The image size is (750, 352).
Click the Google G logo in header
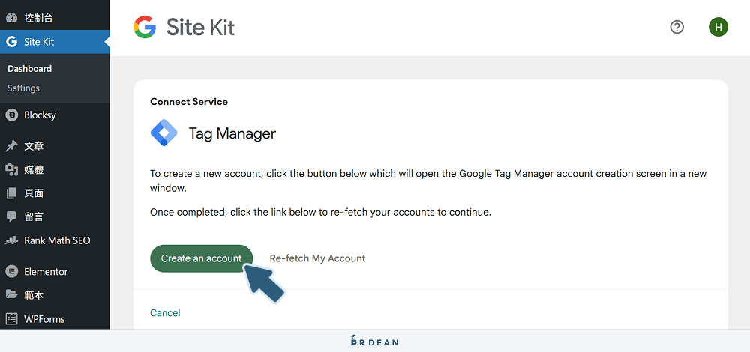145,27
